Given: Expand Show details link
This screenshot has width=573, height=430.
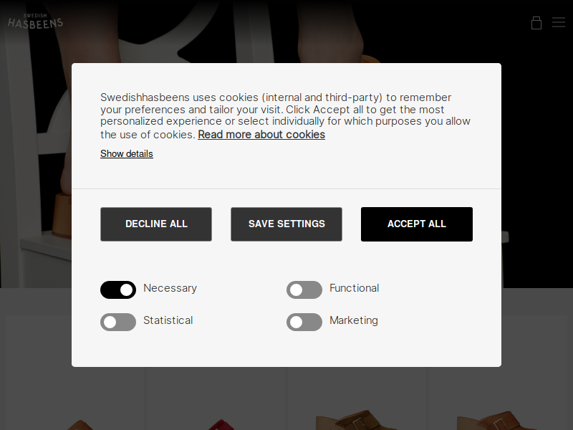Looking at the screenshot, I should tap(127, 154).
